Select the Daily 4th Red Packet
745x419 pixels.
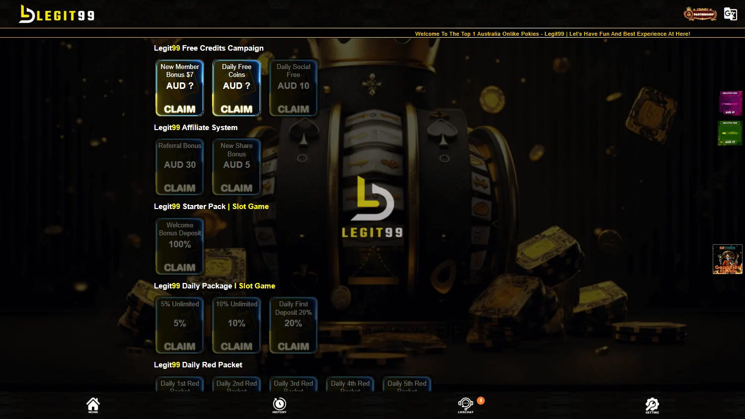tap(350, 384)
